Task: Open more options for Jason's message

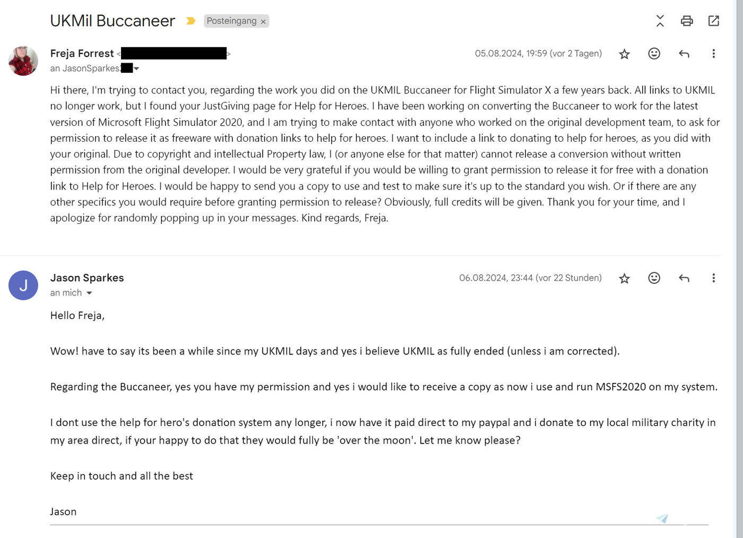Action: [713, 278]
